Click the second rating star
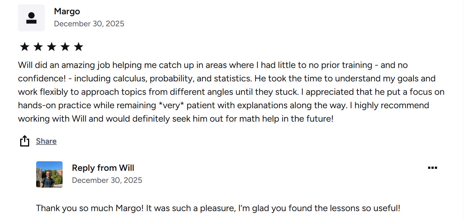464x220 pixels. point(38,47)
